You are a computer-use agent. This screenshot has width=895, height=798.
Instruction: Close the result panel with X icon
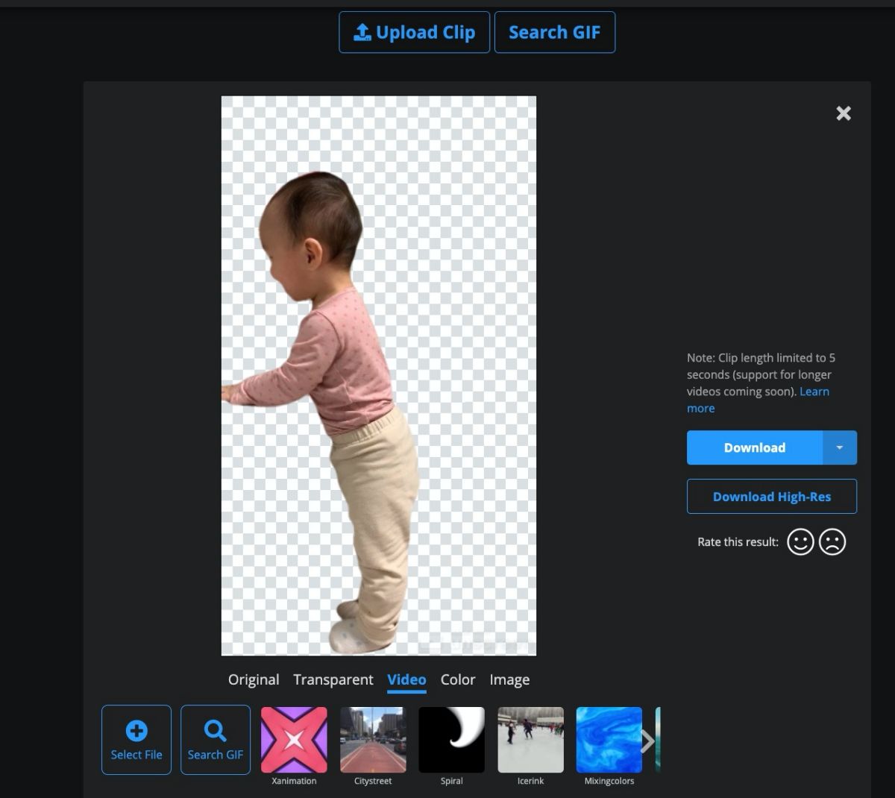pyautogui.click(x=844, y=113)
